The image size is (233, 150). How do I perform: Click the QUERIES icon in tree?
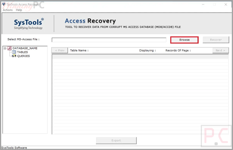(x=14, y=56)
